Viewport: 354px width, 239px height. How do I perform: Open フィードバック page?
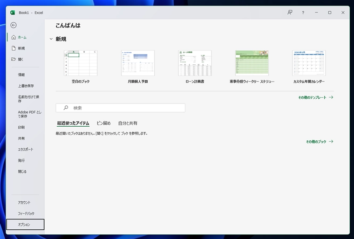26,213
